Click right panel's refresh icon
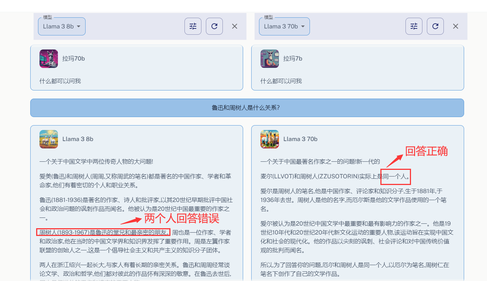Screen dimensions: 487x281 click(435, 26)
